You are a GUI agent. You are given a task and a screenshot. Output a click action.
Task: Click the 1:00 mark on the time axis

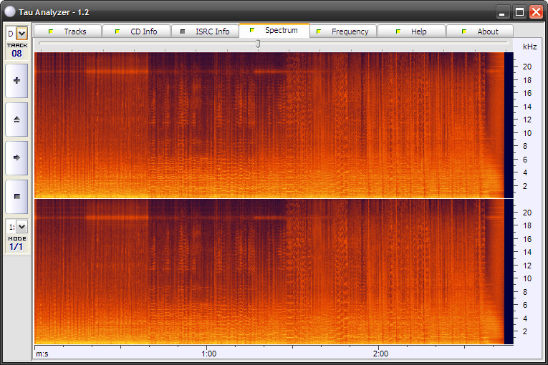208,354
